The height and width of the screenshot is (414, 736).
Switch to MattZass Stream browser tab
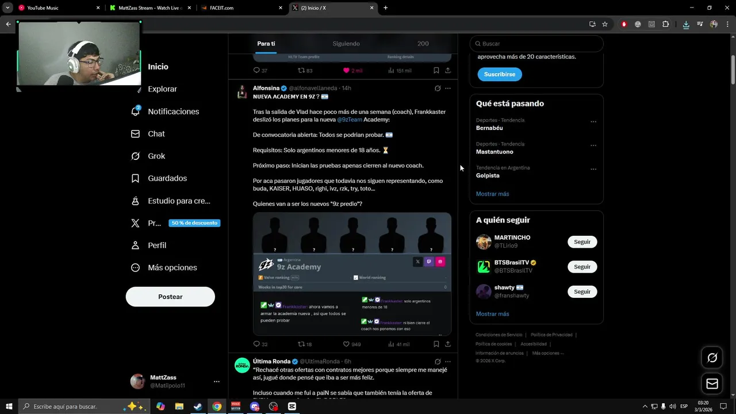tap(151, 8)
